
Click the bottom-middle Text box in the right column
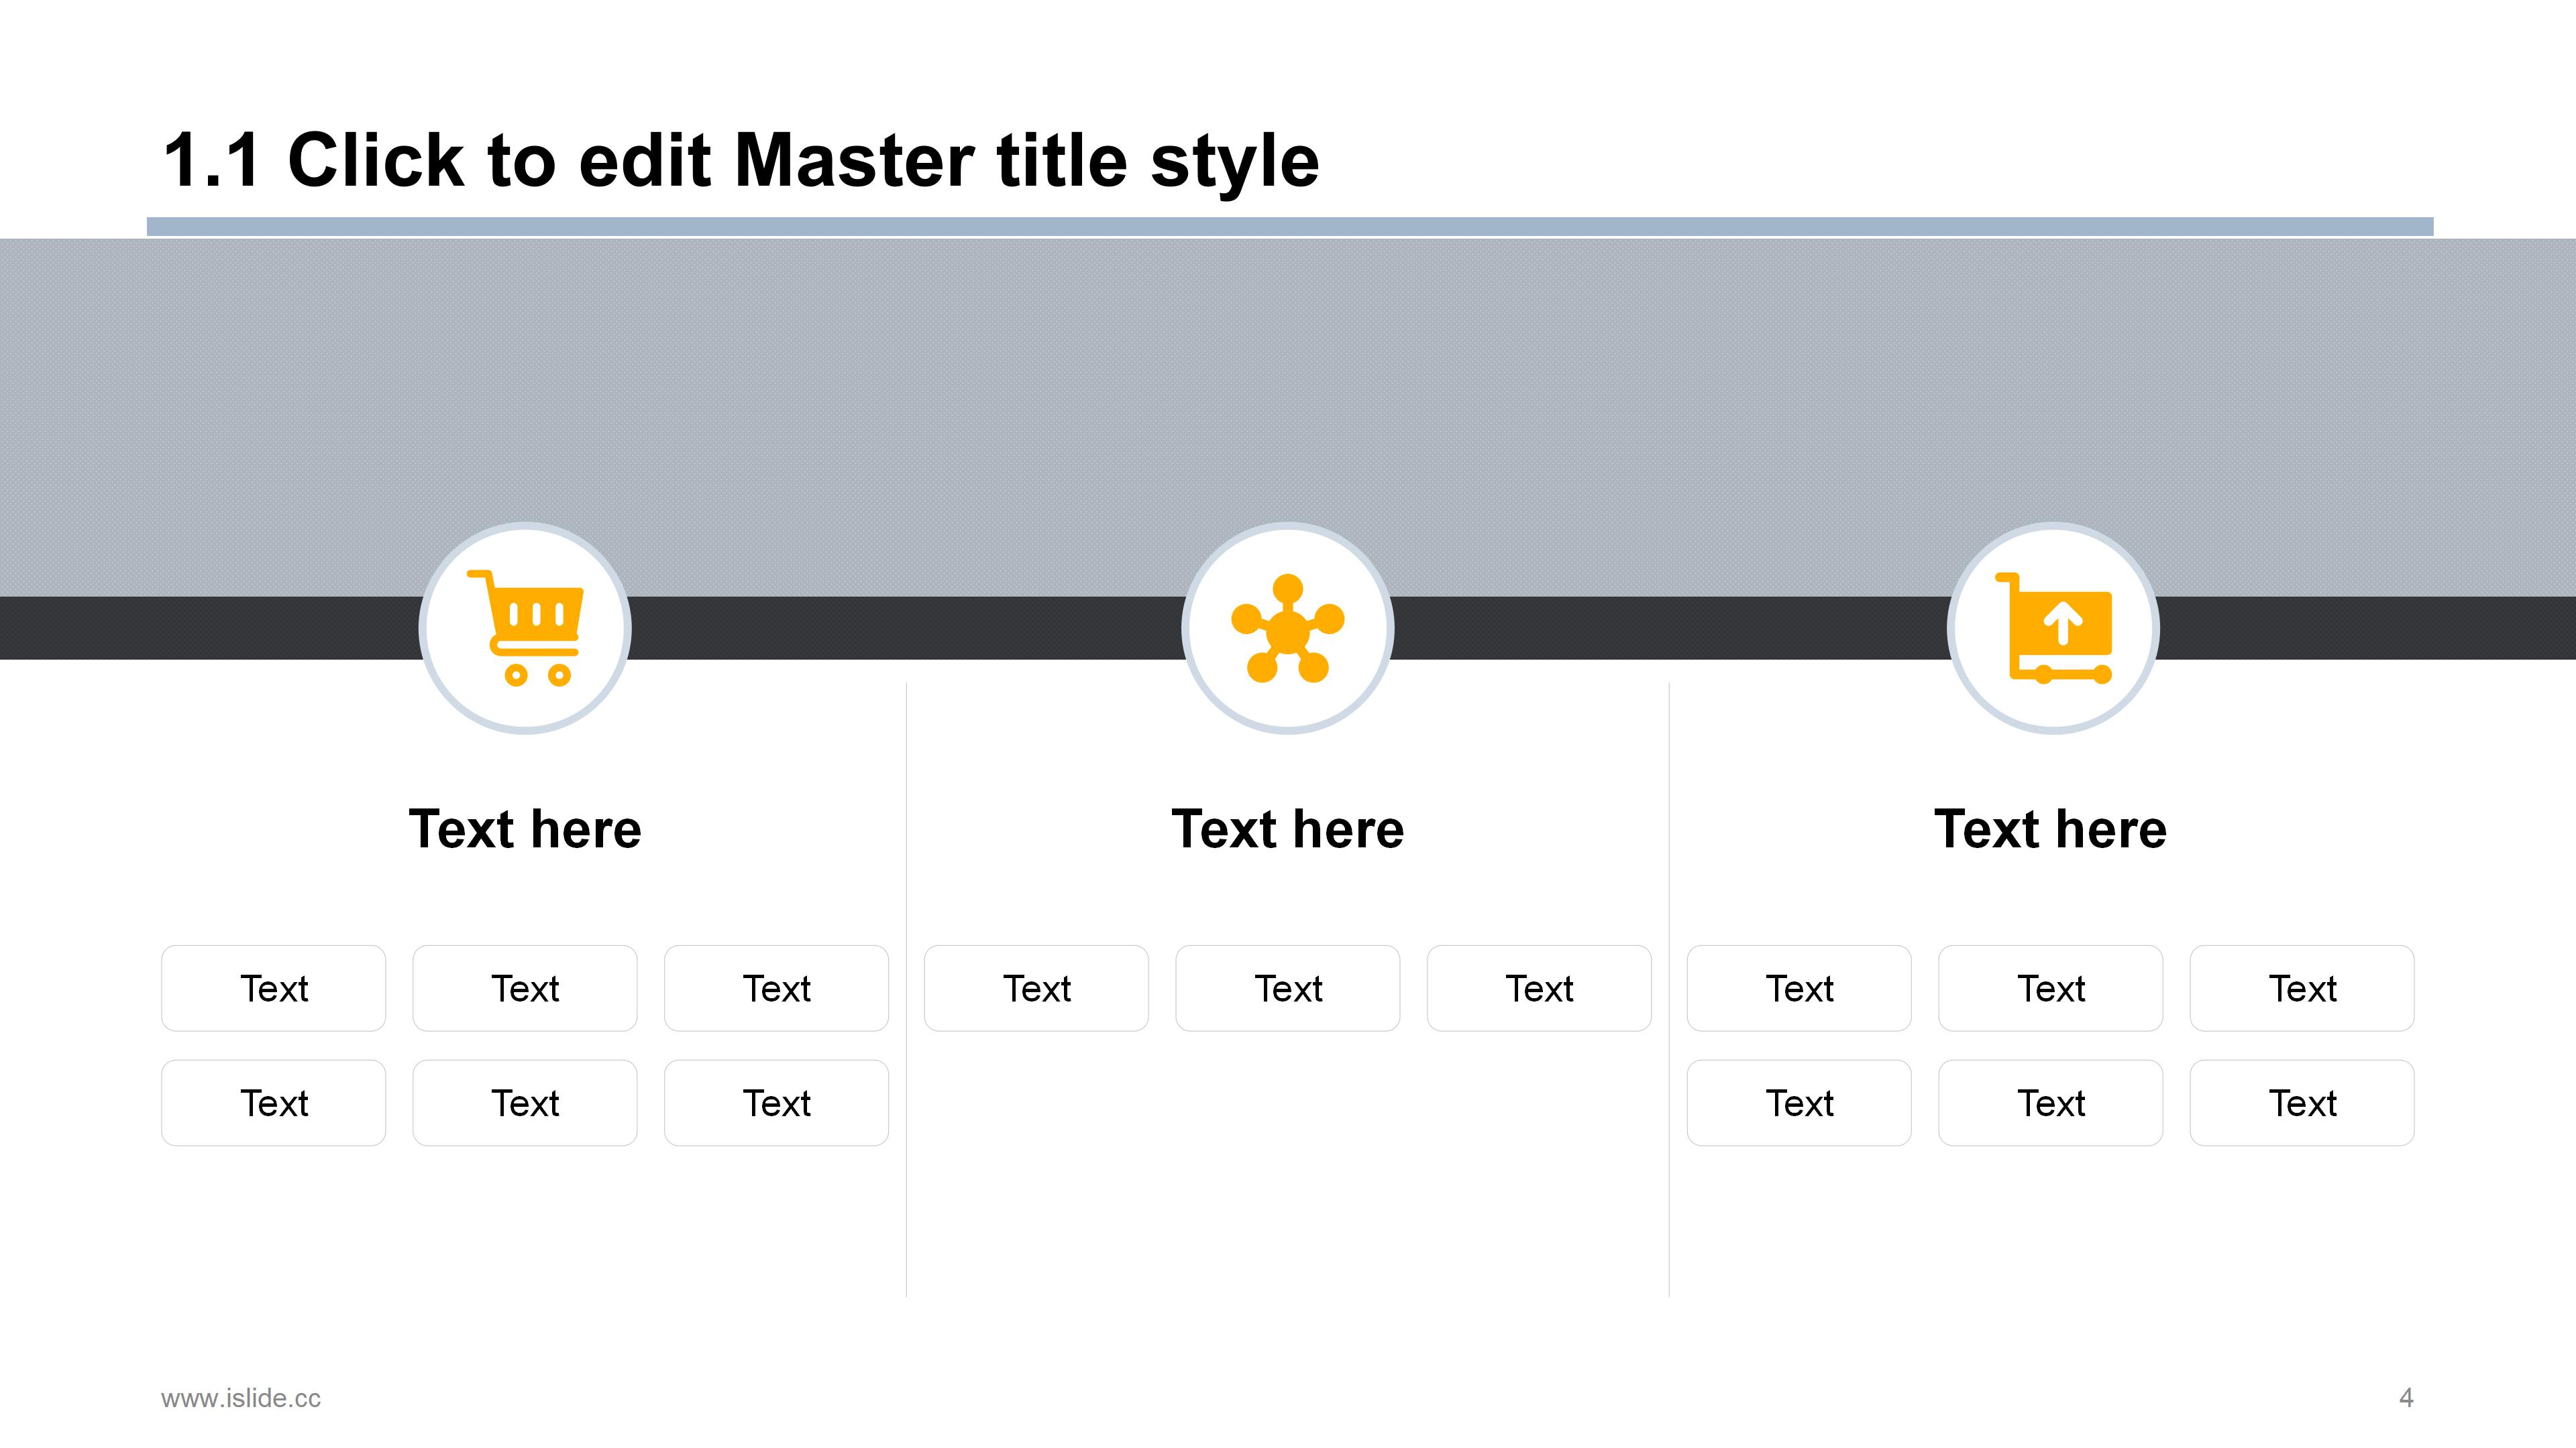pos(2051,1103)
